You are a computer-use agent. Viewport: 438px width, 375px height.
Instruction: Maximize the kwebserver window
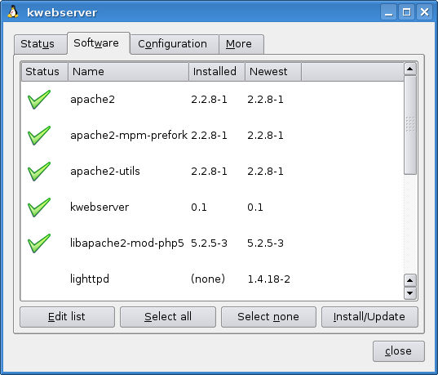[x=406, y=12]
